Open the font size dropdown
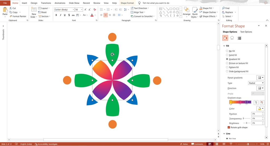Screen dimensions: 270x146 click(82, 10)
